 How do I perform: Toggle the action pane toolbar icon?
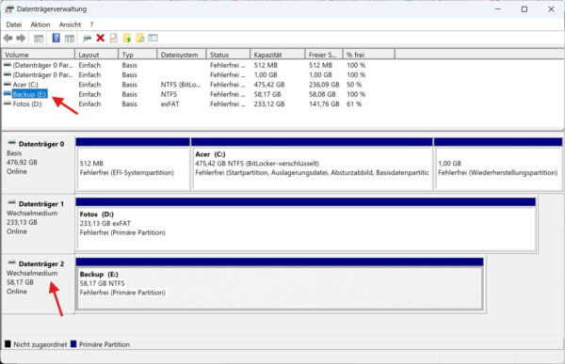click(x=69, y=39)
